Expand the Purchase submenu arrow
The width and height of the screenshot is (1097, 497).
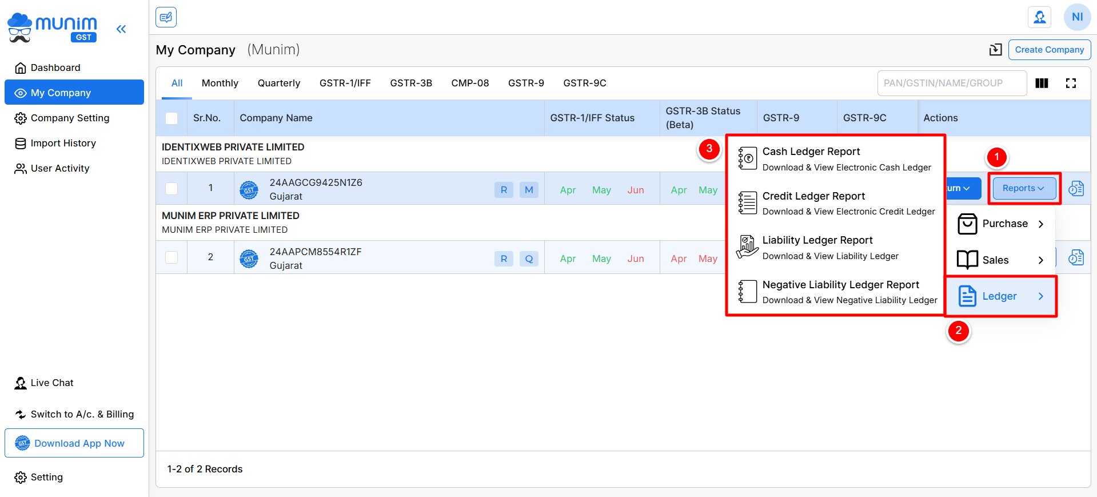pyautogui.click(x=1040, y=224)
